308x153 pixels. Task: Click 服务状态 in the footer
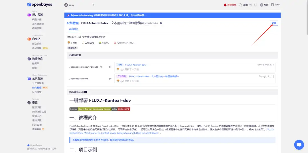click(x=32, y=149)
